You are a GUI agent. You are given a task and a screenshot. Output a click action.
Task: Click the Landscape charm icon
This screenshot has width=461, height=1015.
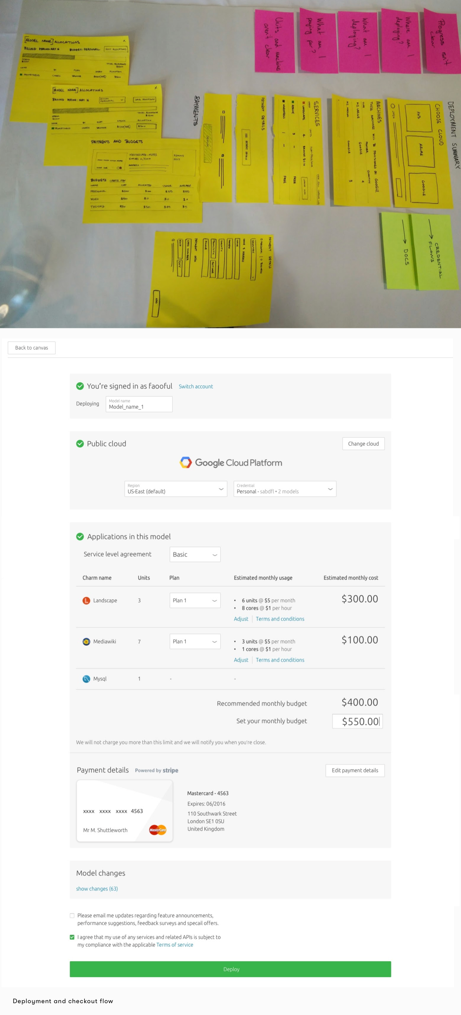coord(86,600)
